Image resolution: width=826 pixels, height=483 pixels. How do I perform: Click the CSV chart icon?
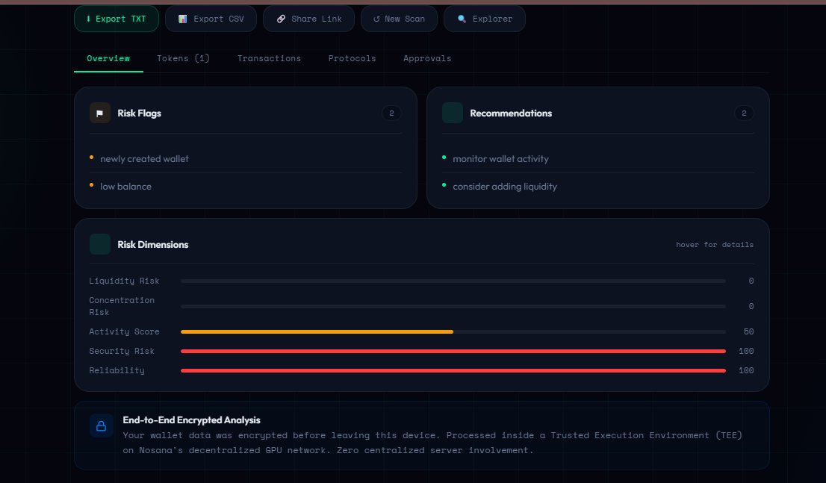point(183,19)
